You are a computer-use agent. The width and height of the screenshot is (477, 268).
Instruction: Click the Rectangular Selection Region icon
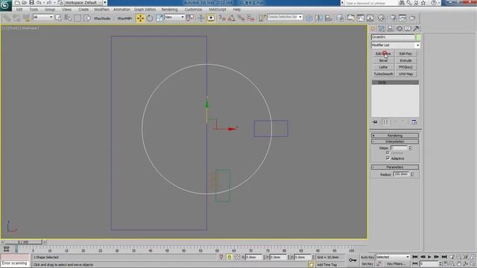pyautogui.click(x=78, y=18)
